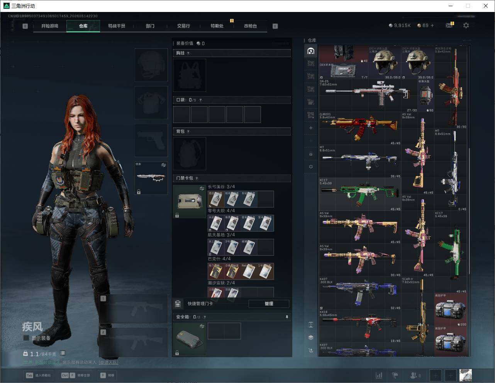Click the empty pistol slot

coord(151,140)
